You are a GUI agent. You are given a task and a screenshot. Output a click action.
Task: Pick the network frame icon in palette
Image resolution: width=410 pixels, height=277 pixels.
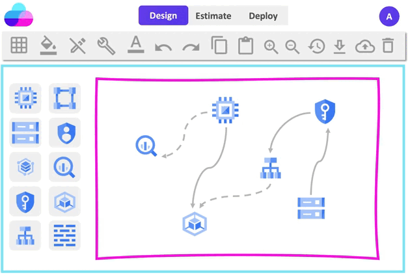point(64,98)
